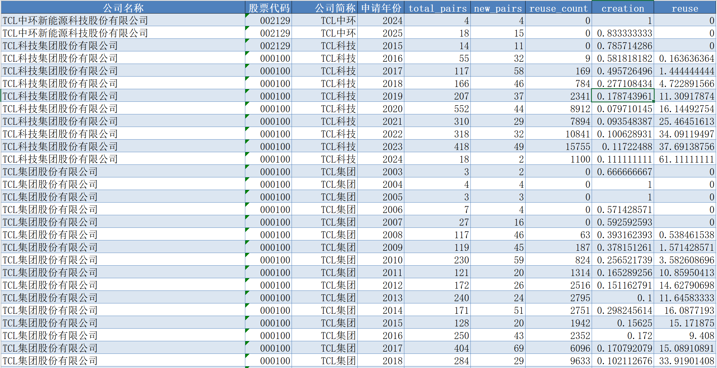The image size is (717, 368).
Task: Select the cell with 0.592592593
Action: click(623, 222)
